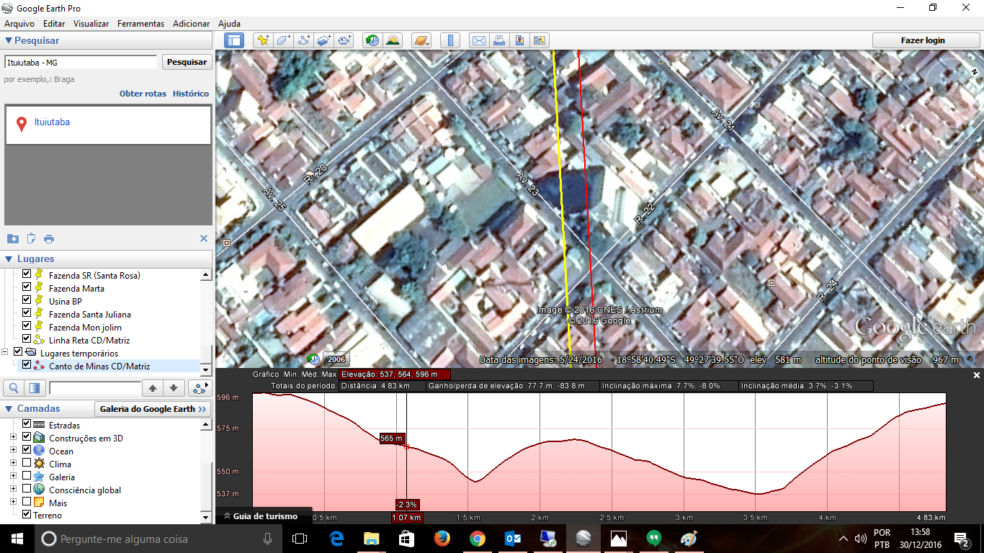
Task: Expand the Ocean layer tree node
Action: [13, 451]
